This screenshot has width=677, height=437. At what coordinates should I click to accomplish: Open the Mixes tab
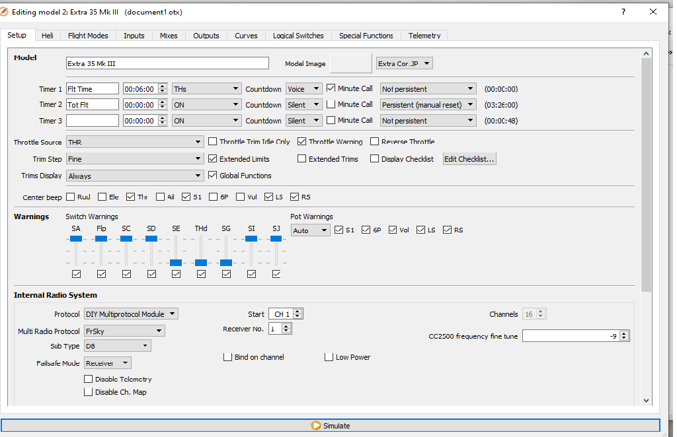169,36
